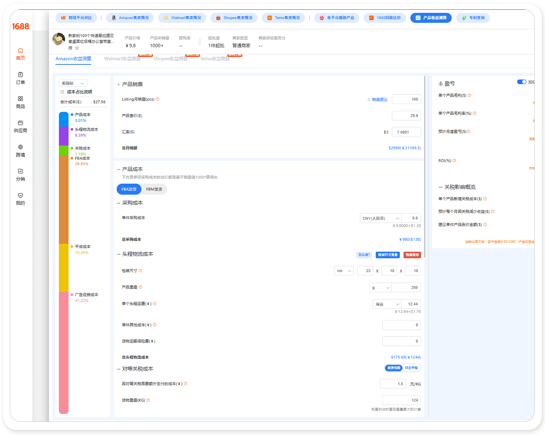The width and height of the screenshot is (545, 436).
Task: Click the star favorite icon under product title
Action: coord(77,48)
